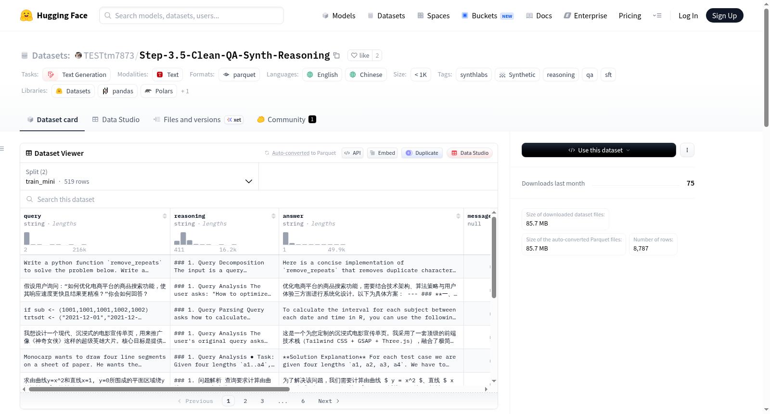The height and width of the screenshot is (414, 770).
Task: Click the reasoning length histogram
Action: point(205,238)
